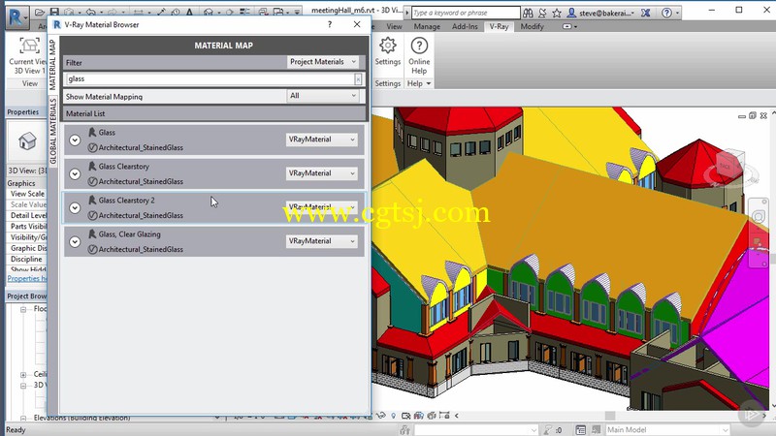This screenshot has width=776, height=436.
Task: Select the Glass, Clear Glazing material name
Action: [x=129, y=234]
